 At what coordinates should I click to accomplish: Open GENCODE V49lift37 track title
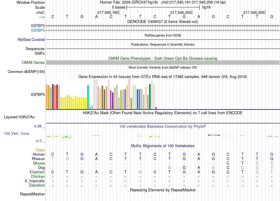(162, 21)
